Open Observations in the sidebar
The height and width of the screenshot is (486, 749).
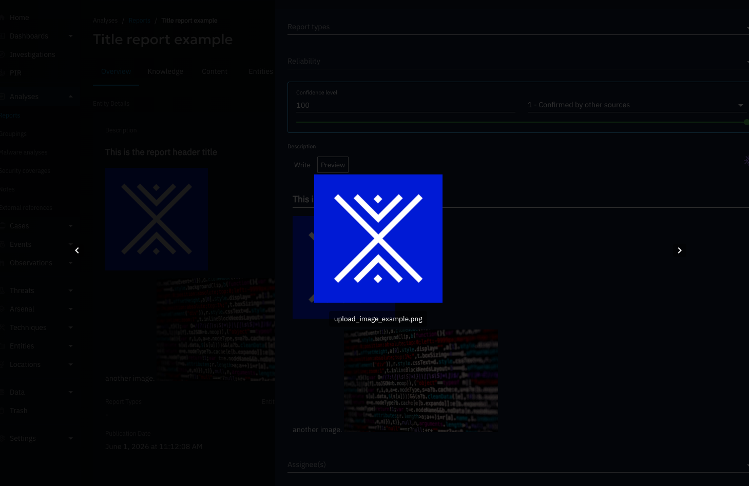click(31, 263)
